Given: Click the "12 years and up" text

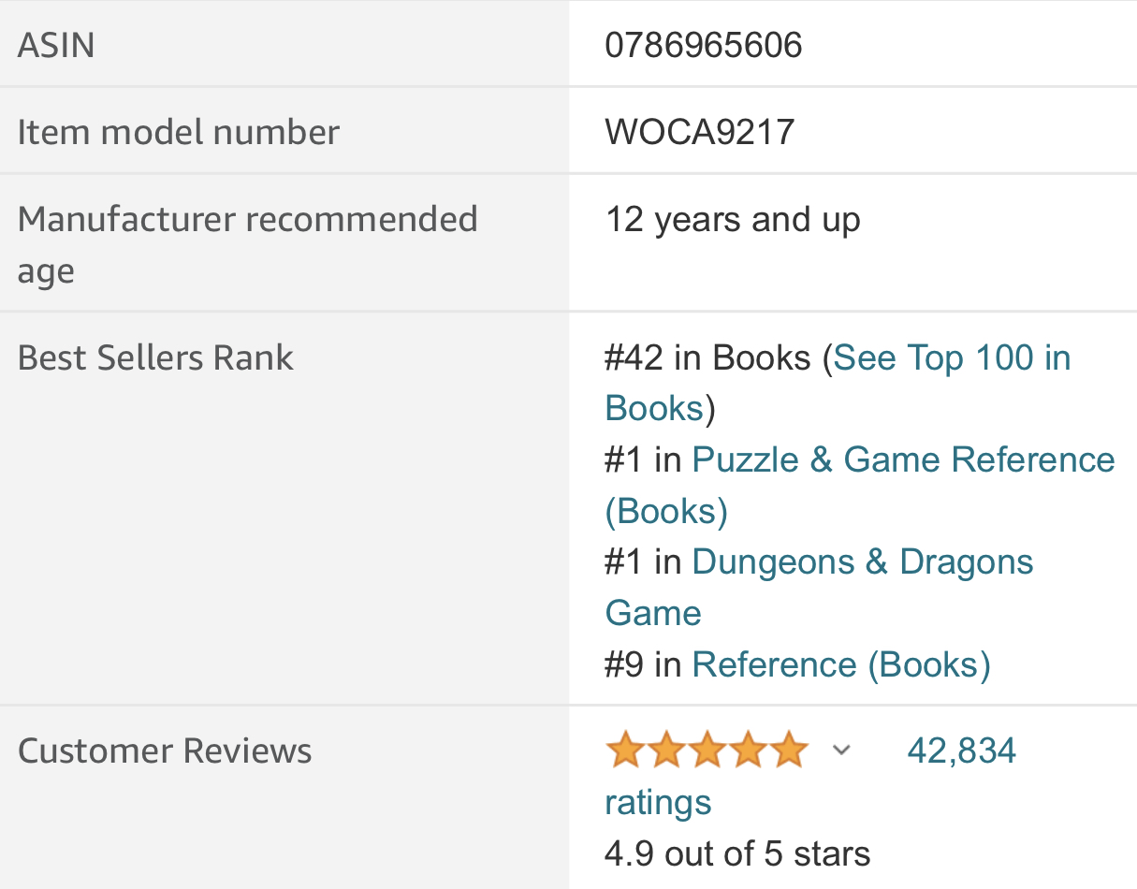Looking at the screenshot, I should tap(733, 220).
